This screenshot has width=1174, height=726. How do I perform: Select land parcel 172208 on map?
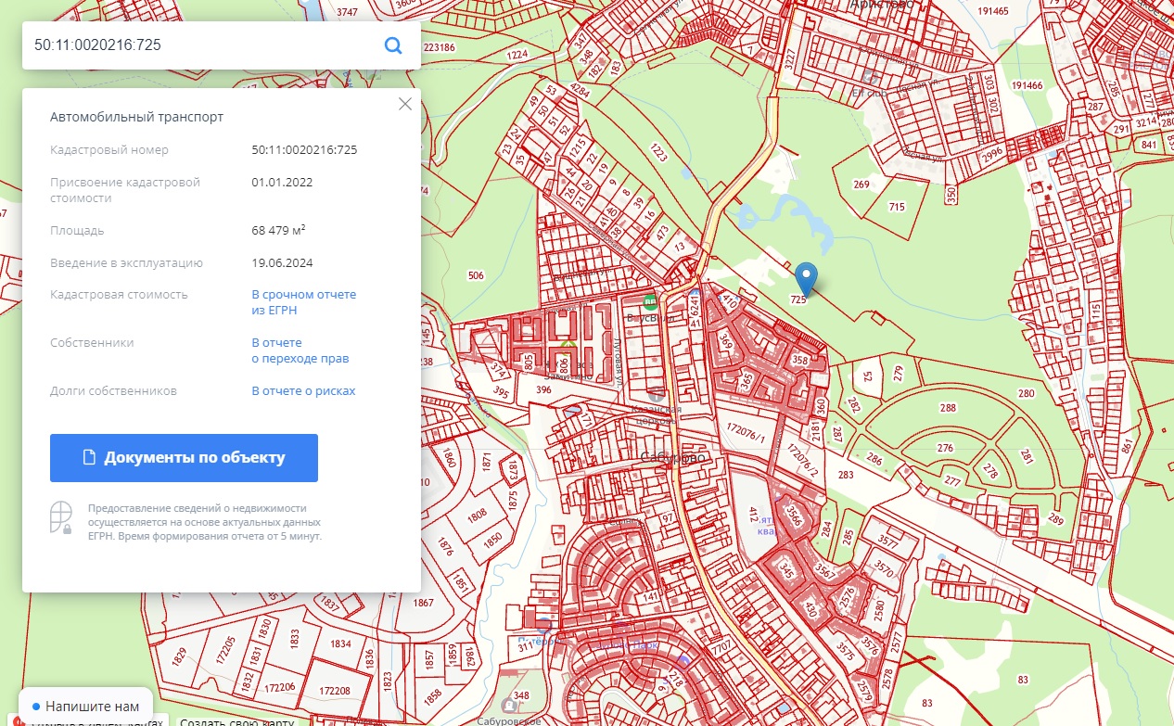pos(334,692)
